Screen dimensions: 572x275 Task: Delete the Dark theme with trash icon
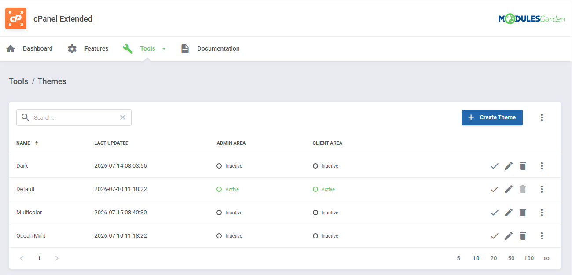523,166
